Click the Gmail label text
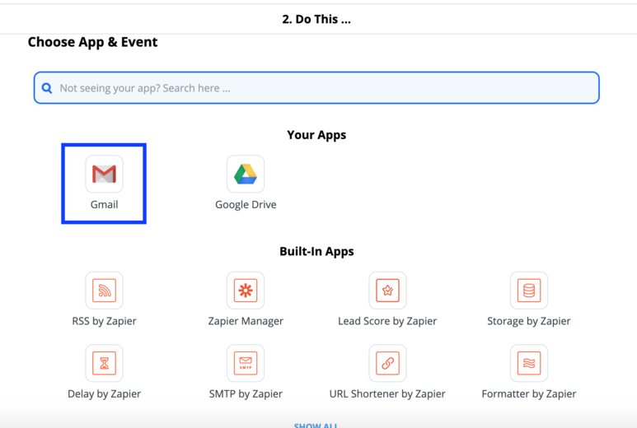The width and height of the screenshot is (637, 428). [104, 204]
